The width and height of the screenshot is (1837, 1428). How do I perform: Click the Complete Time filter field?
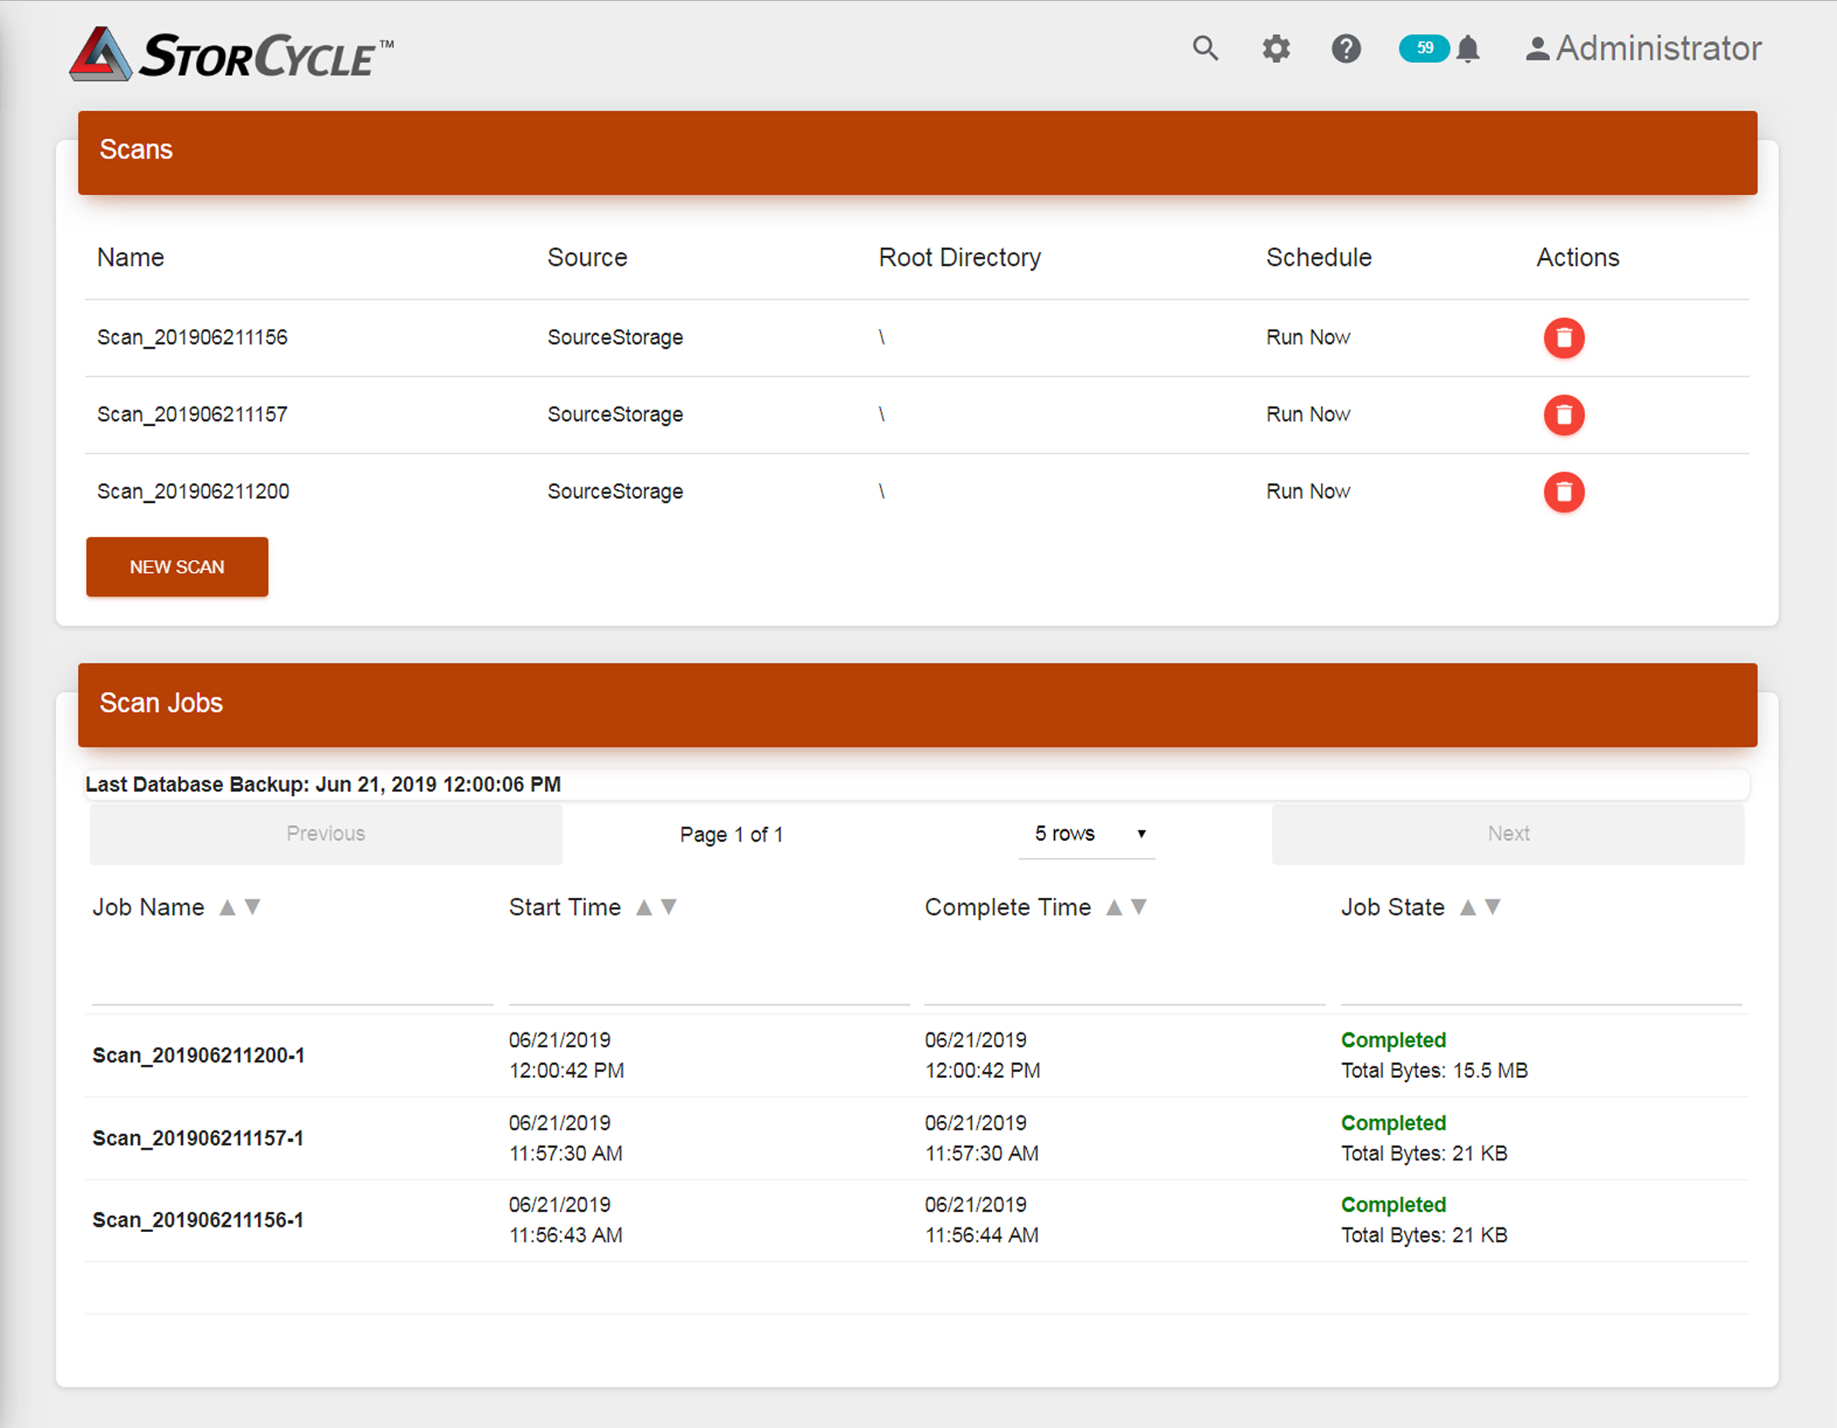pos(1125,976)
